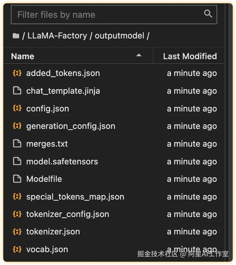The height and width of the screenshot is (265, 236).
Task: Sort files by Last Modified column
Action: point(190,56)
